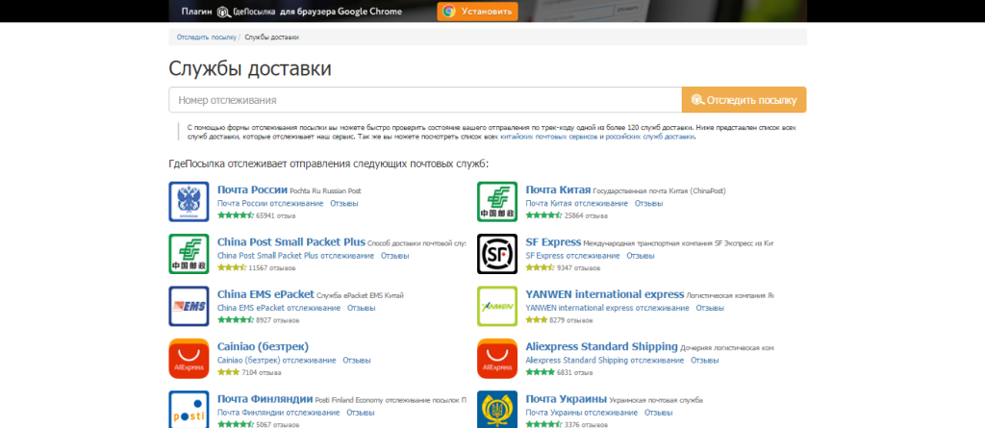Open the Почта России title link

click(x=252, y=189)
